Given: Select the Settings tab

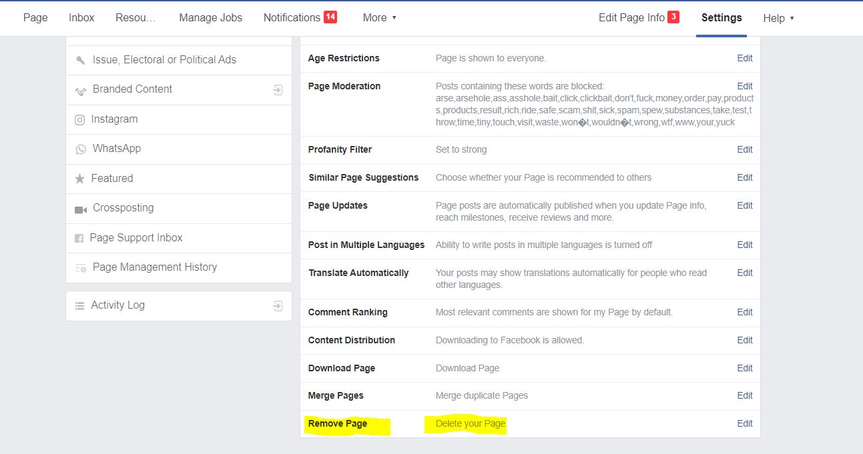Looking at the screenshot, I should click(722, 18).
